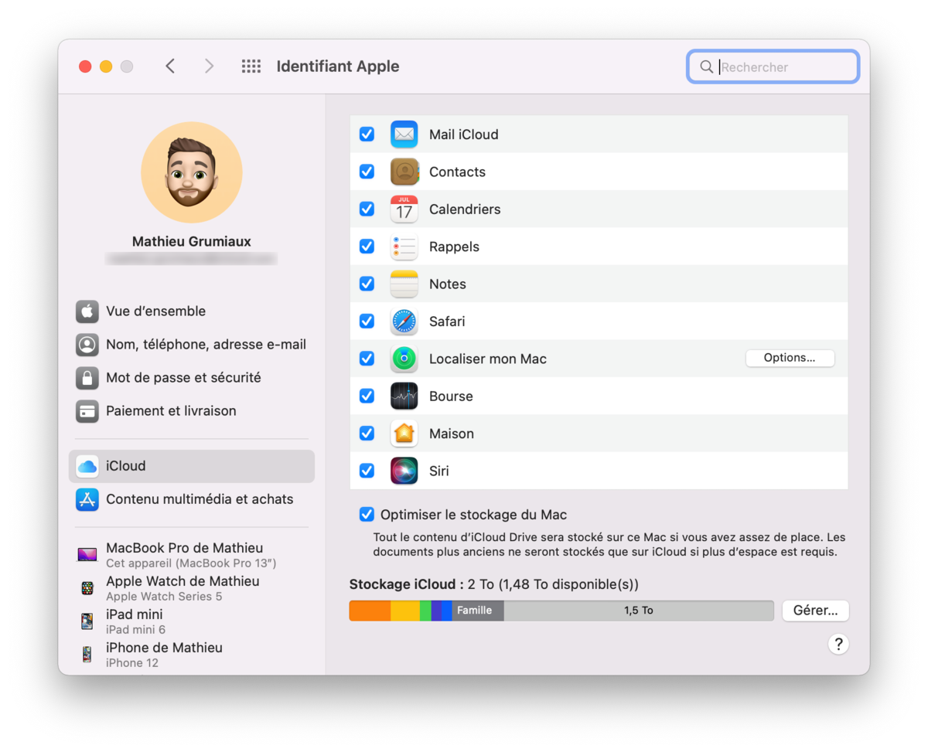
Task: Disable Safari syncing checkbox
Action: pos(367,322)
